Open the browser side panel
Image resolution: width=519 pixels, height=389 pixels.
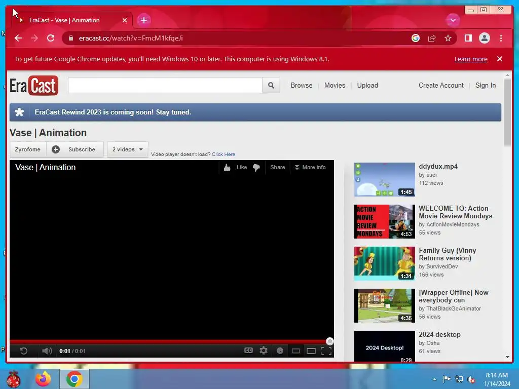click(x=468, y=38)
